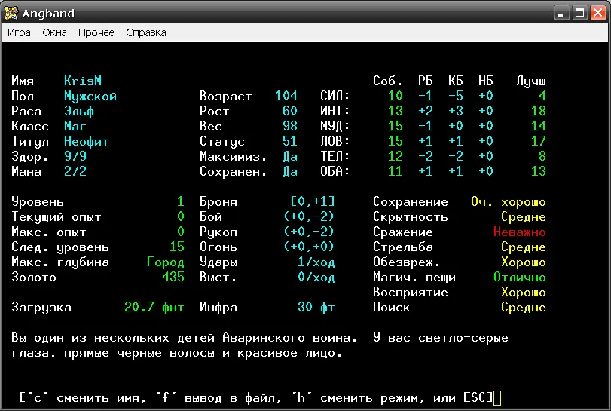Open the Окна menu
Screen dimensions: 611x411
[54, 32]
